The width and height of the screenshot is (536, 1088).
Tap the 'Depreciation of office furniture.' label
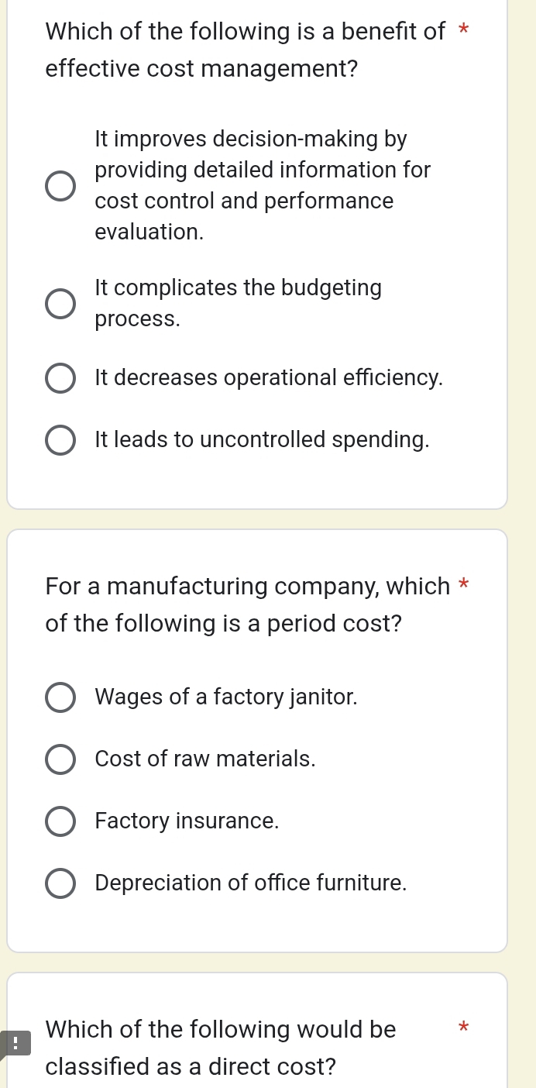coord(250,883)
